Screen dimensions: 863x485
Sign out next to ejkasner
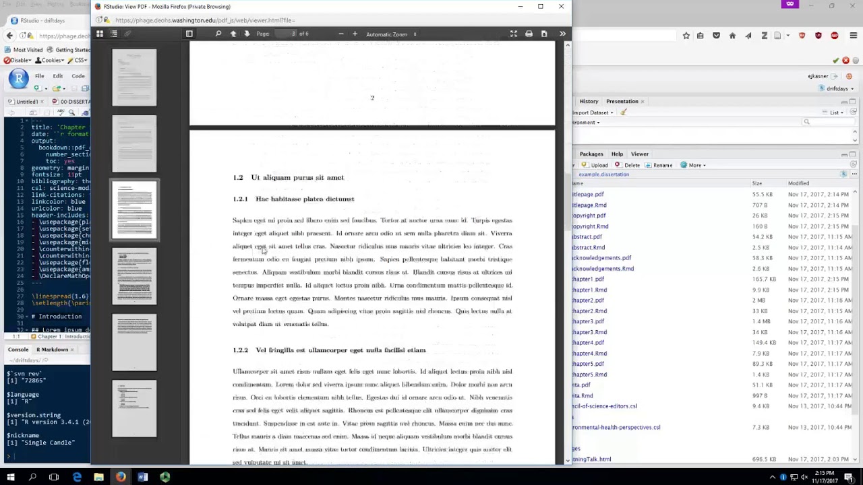click(x=835, y=76)
